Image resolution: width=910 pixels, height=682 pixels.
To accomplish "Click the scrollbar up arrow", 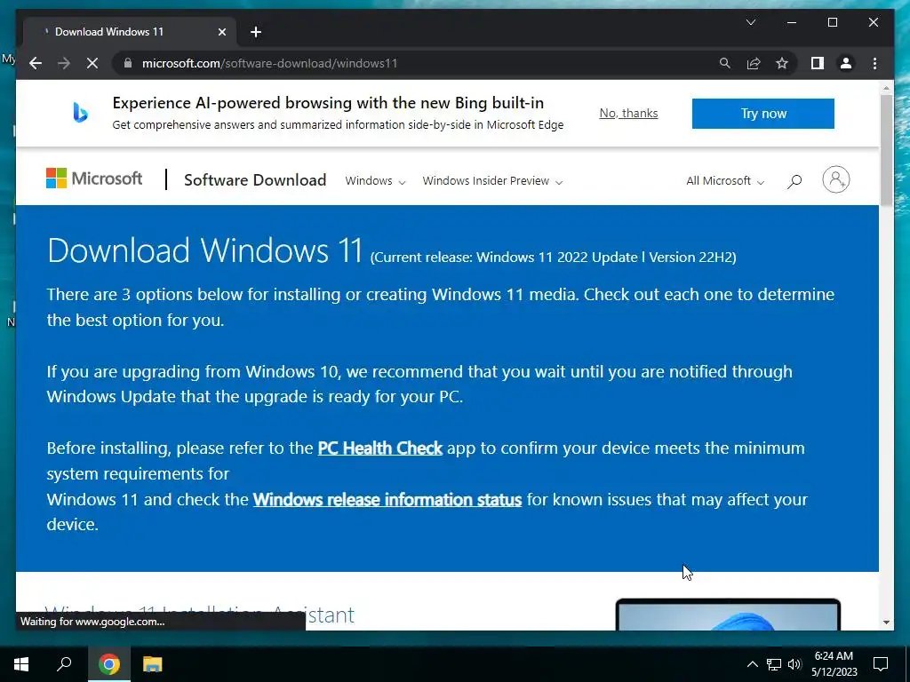I will click(x=886, y=88).
